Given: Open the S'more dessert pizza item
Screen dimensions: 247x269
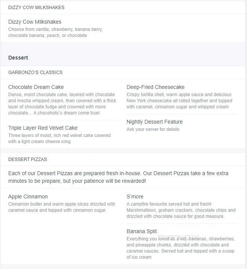Looking at the screenshot, I should [x=135, y=197].
